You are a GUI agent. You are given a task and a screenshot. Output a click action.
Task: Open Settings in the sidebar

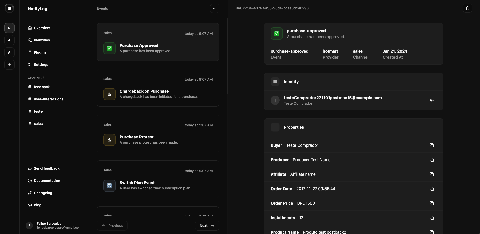click(38, 65)
